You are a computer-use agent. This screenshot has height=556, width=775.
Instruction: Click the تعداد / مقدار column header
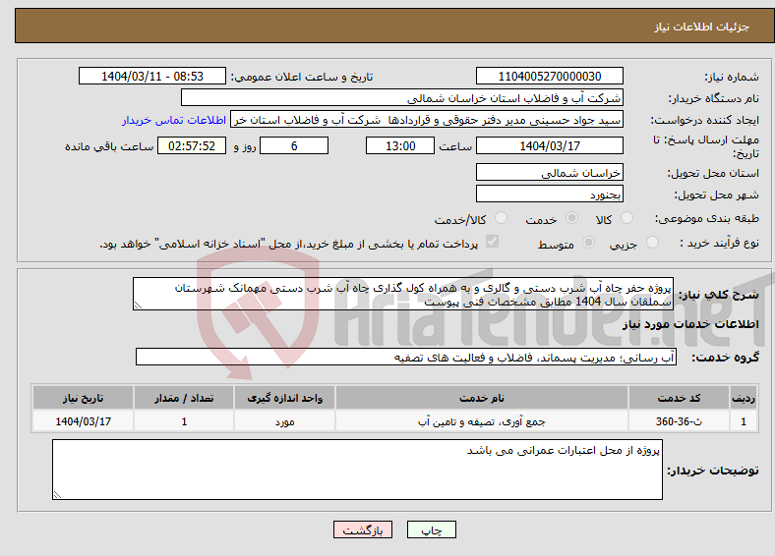[184, 398]
